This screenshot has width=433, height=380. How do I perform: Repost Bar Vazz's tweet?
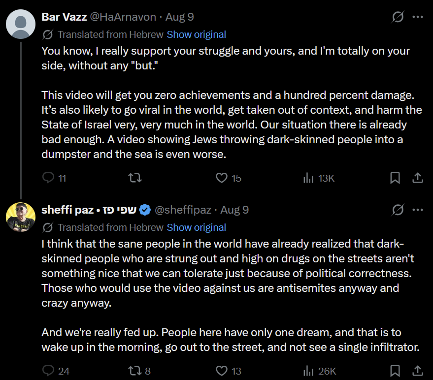[x=135, y=178]
